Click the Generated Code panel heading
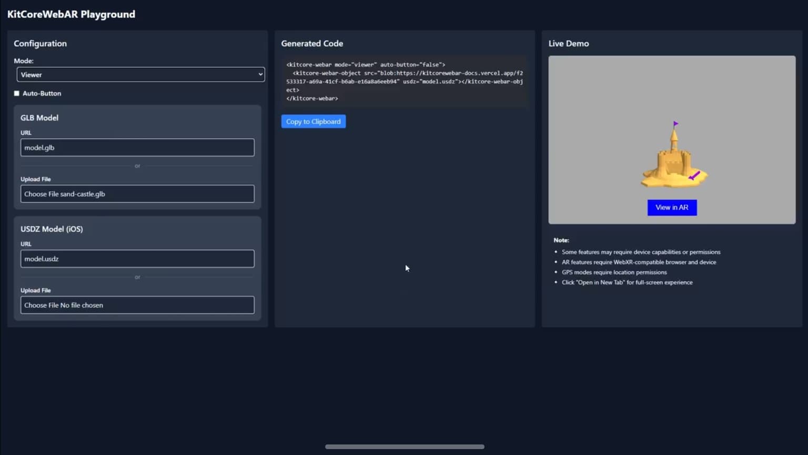The width and height of the screenshot is (808, 455). 312,44
